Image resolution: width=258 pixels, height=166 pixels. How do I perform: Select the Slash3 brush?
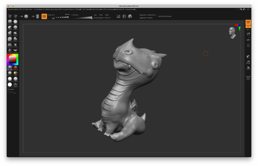click(x=10, y=39)
